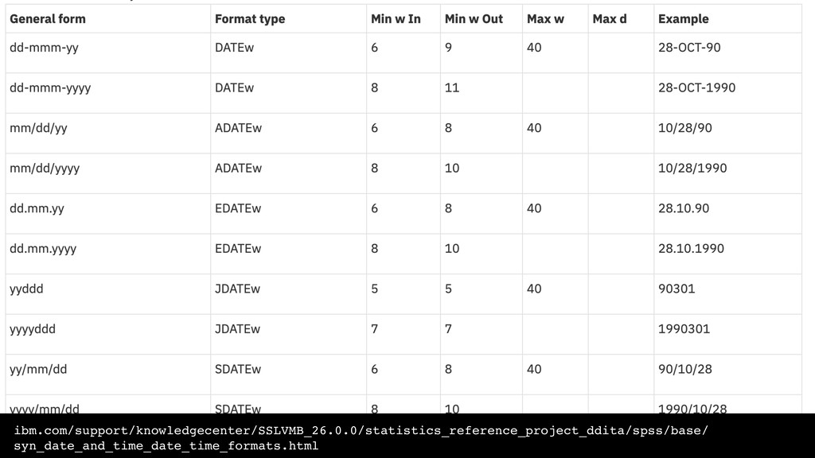815x458 pixels.
Task: Select the 28-OCT-1990 example cell
Action: click(x=696, y=87)
